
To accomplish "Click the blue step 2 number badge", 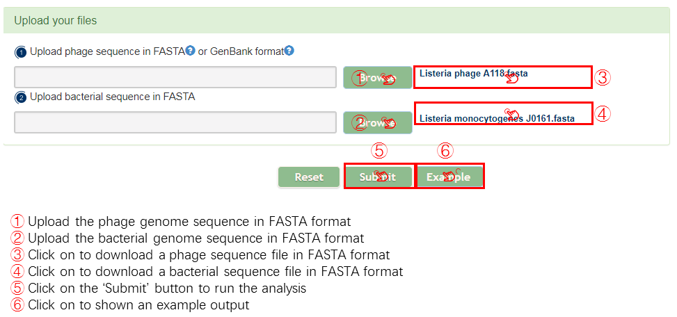I will [x=21, y=97].
